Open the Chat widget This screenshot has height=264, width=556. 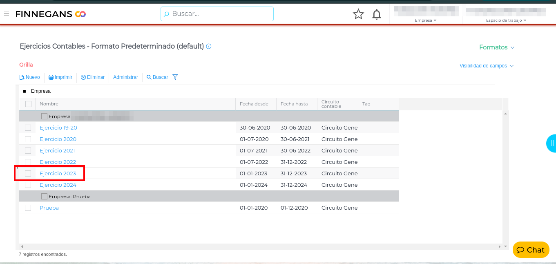(531, 250)
